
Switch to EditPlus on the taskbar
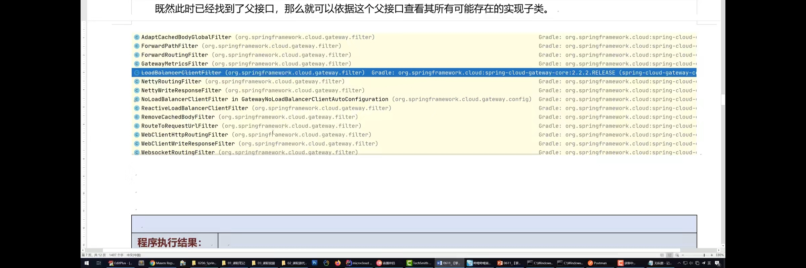tap(121, 263)
